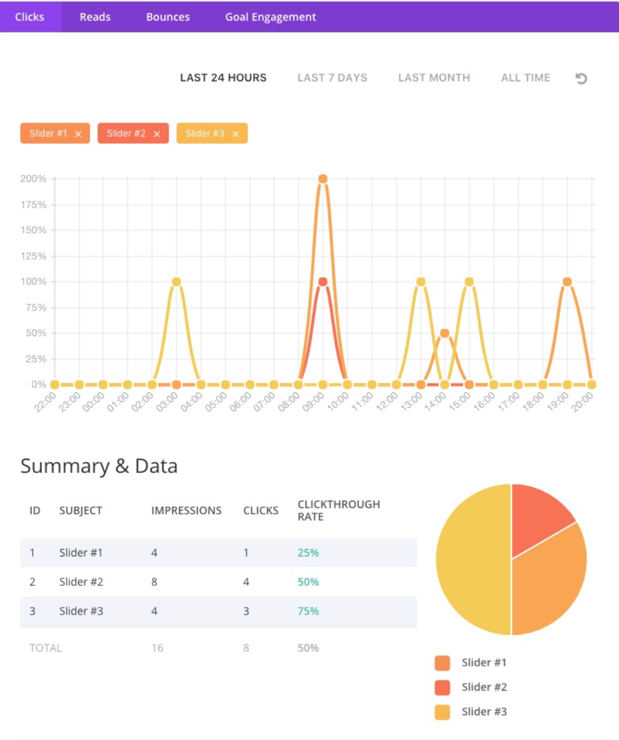Click the reset/refresh icon beside All Time

(581, 78)
